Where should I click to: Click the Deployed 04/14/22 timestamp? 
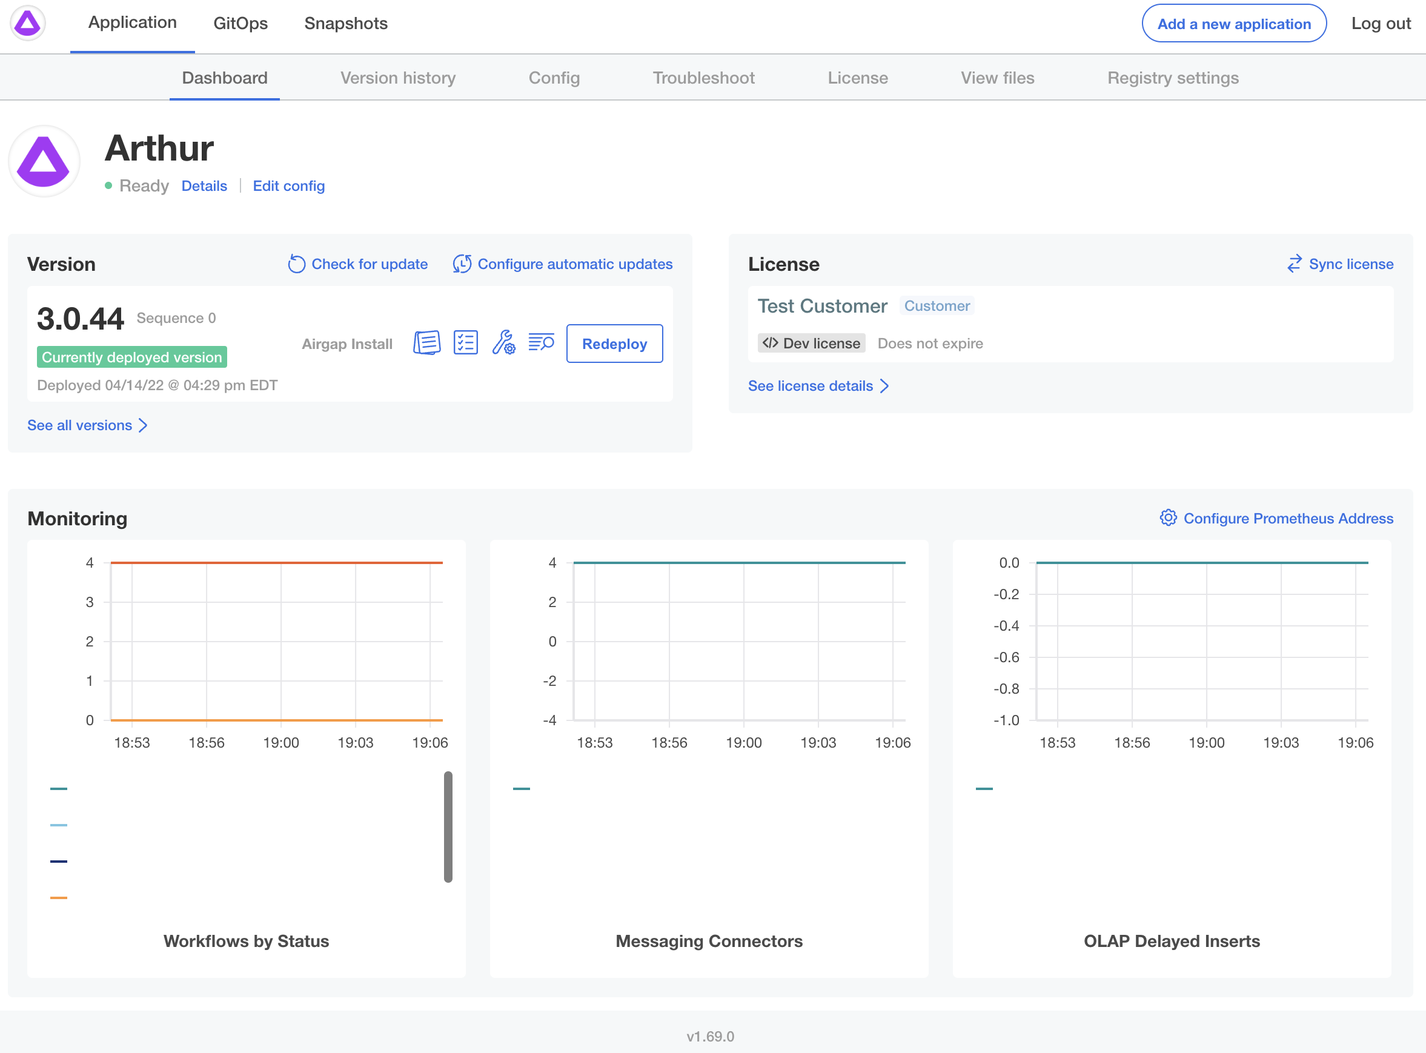click(x=158, y=385)
